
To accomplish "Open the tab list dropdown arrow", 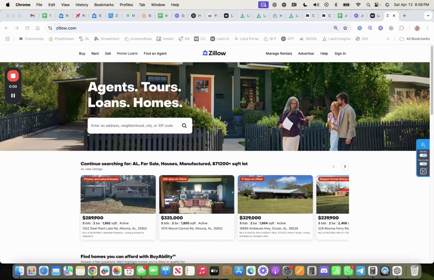I will pyautogui.click(x=427, y=16).
